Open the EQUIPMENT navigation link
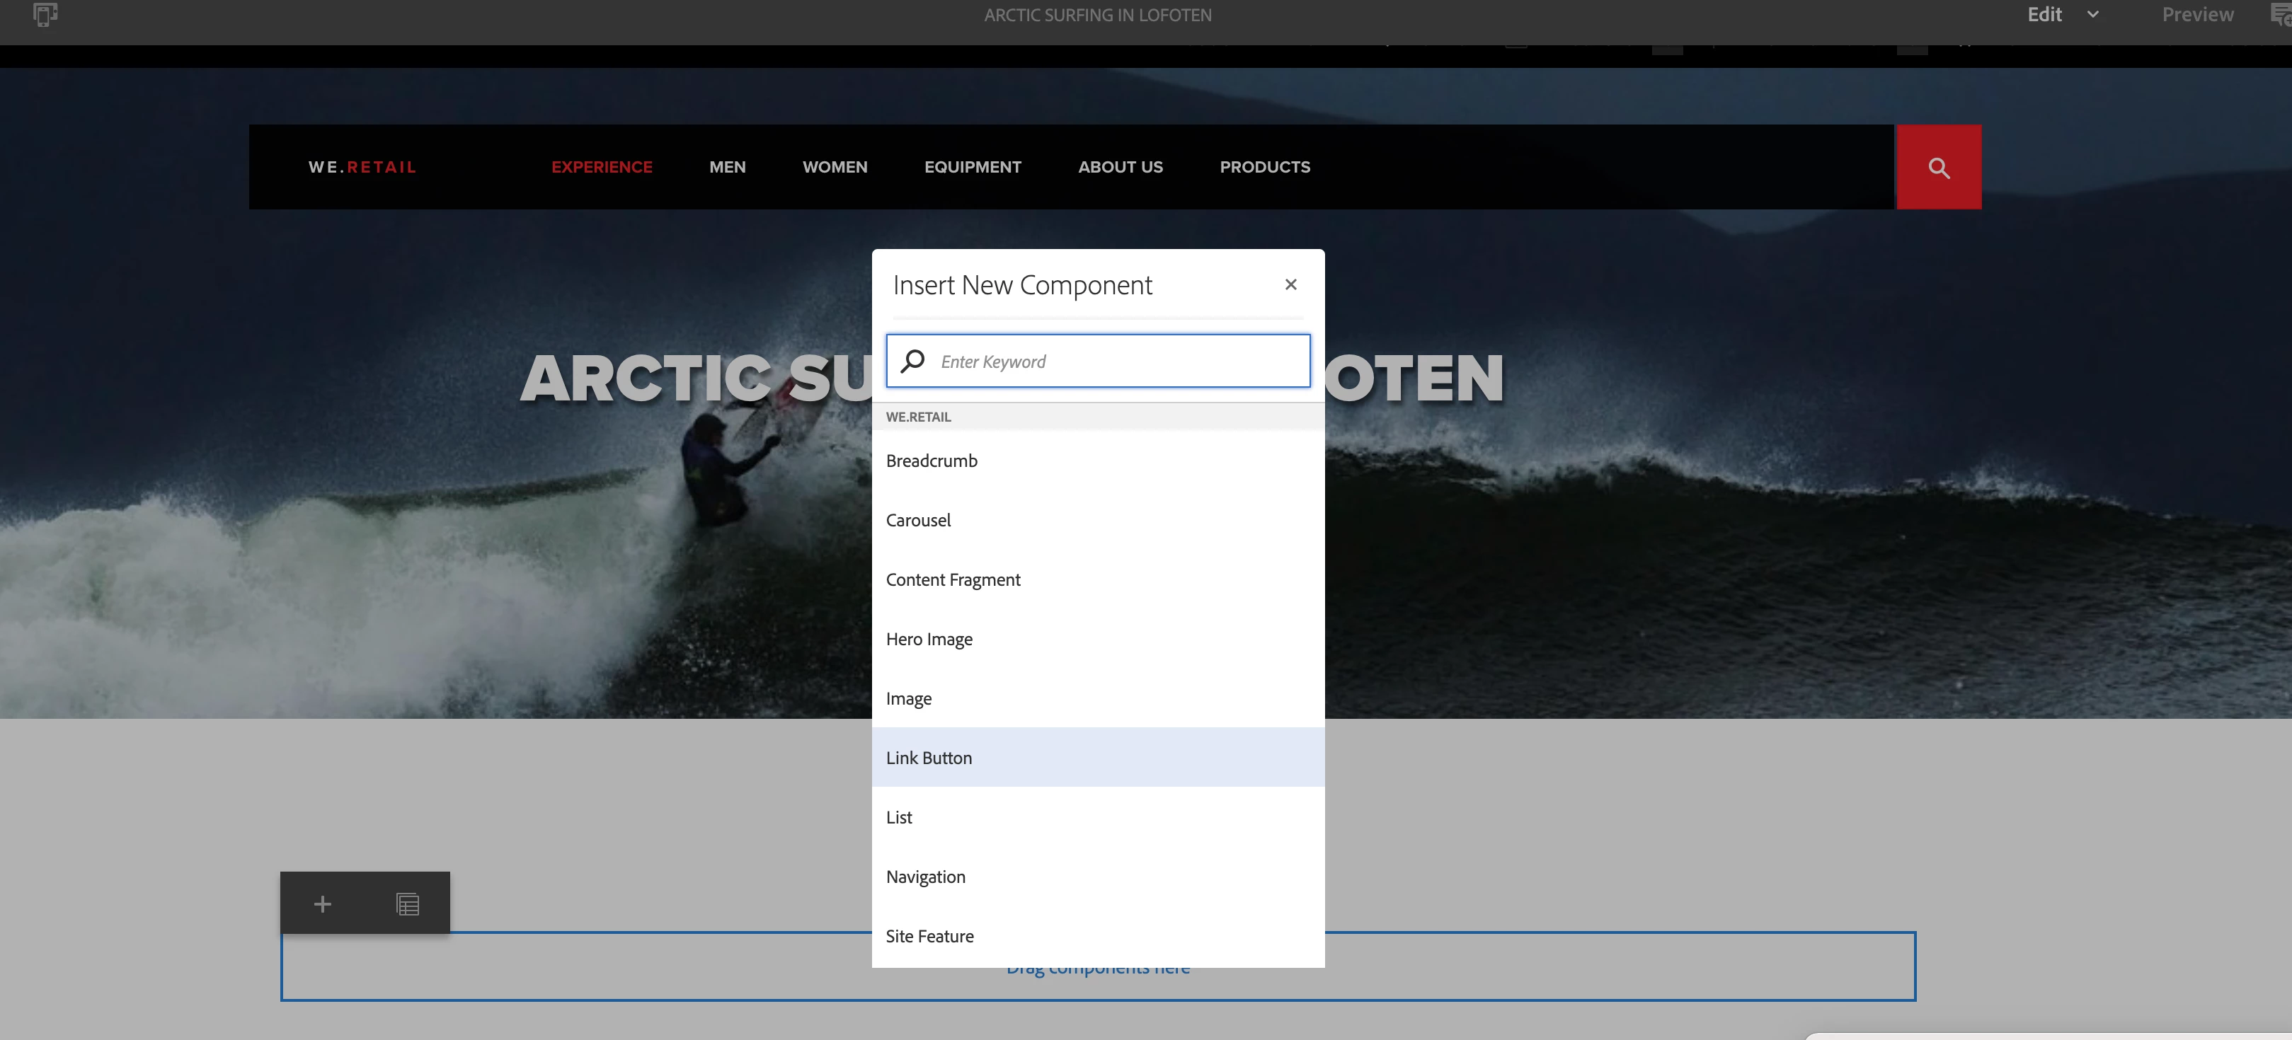 coord(973,167)
